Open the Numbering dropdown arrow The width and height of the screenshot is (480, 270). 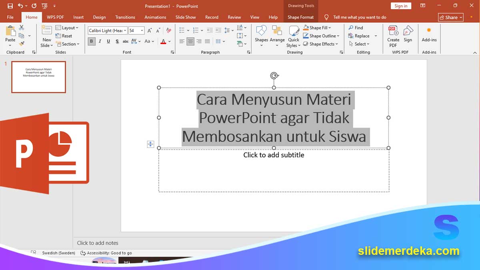(202, 30)
